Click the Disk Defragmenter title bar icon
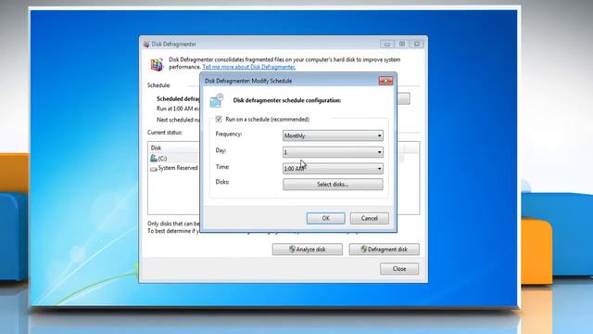Viewport: 593px width, 334px height. pyautogui.click(x=146, y=45)
